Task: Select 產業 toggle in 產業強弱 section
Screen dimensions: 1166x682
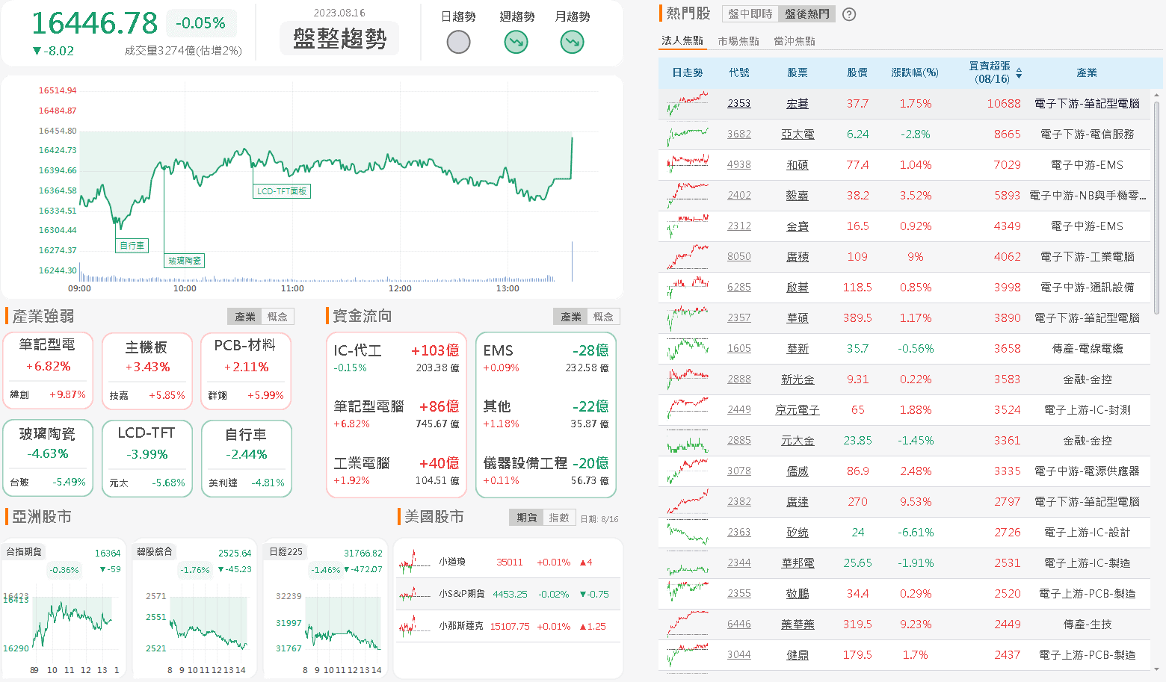Action: 244,317
